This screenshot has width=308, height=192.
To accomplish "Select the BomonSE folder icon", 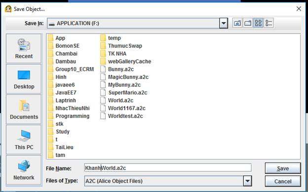I will coord(51,46).
